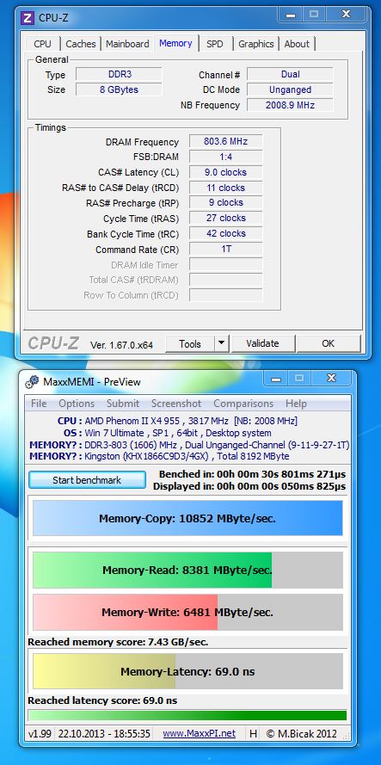
Task: Click the MaxxMEMI gear title bar icon
Action: pyautogui.click(x=32, y=382)
